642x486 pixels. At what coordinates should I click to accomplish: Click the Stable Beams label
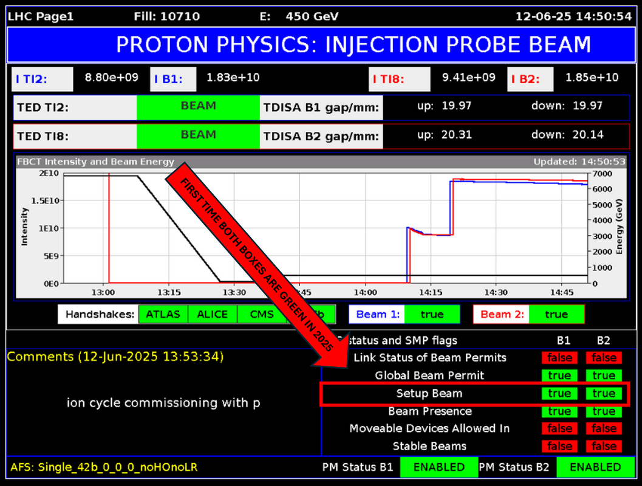point(429,447)
